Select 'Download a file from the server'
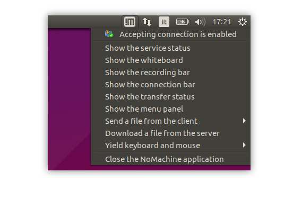This screenshot has width=293, height=200. coord(170,133)
